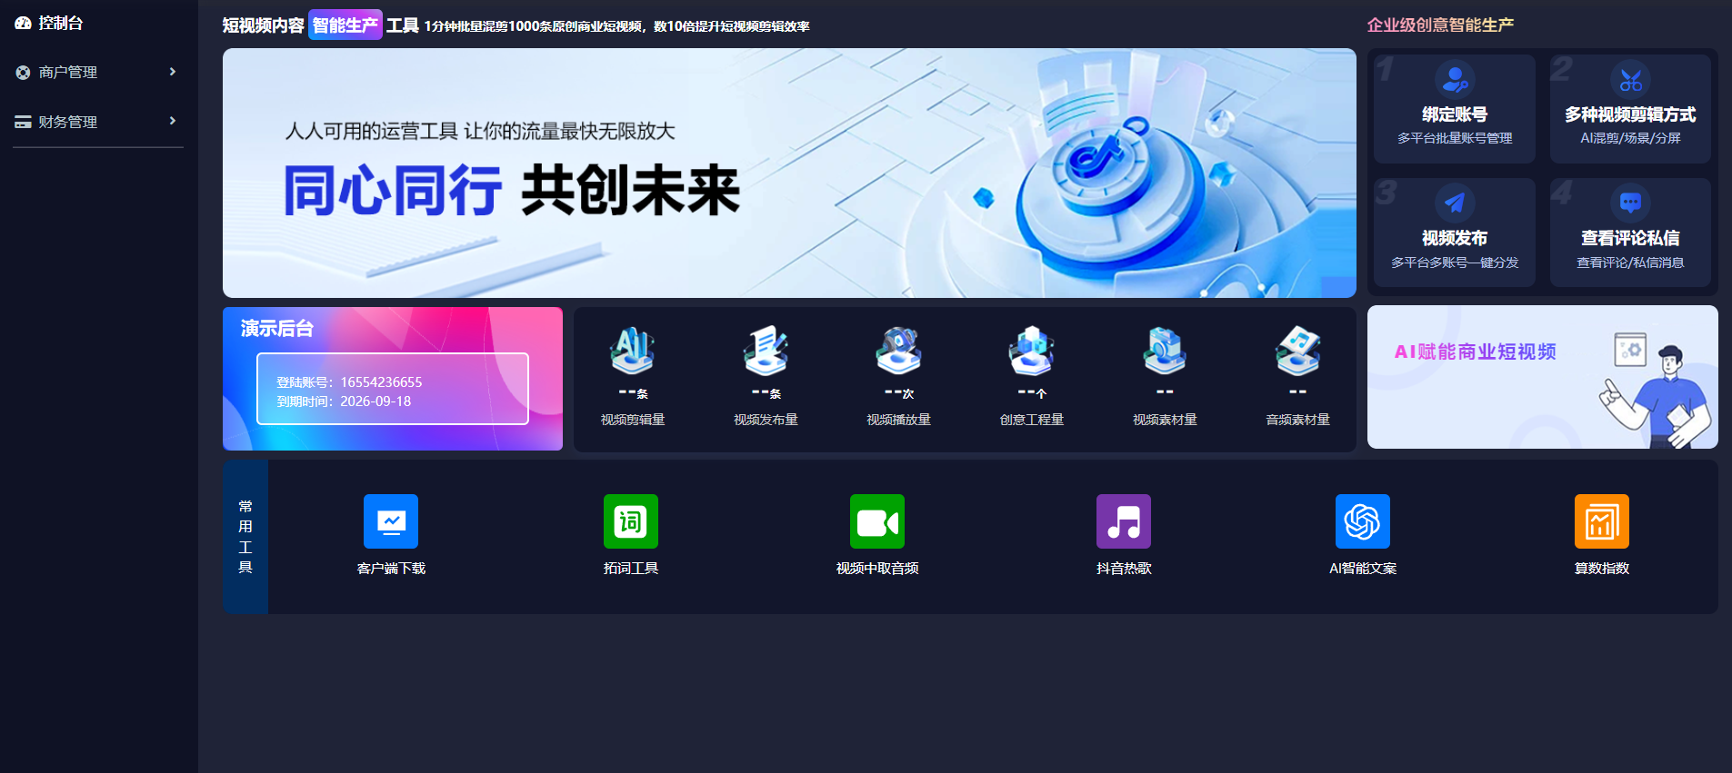Click the 同心同行 共创未来 main banner
Screen dimensions: 1732x773
coord(788,173)
